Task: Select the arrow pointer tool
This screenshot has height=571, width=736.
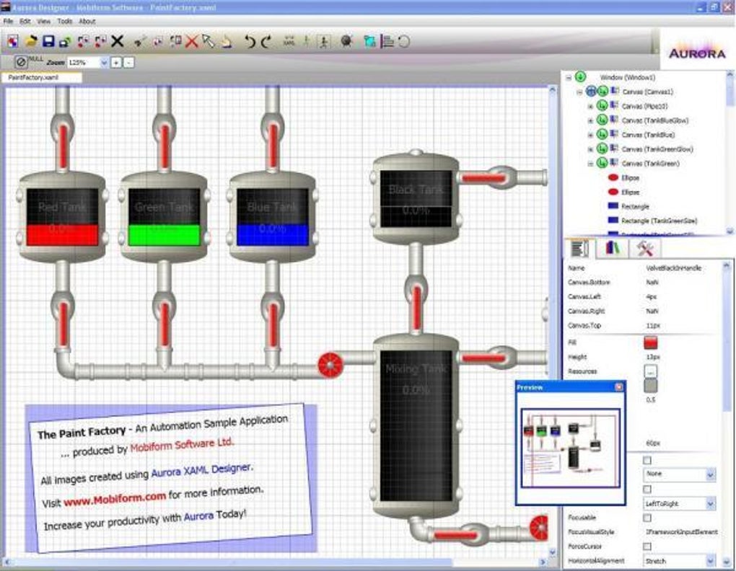Action: tap(209, 41)
